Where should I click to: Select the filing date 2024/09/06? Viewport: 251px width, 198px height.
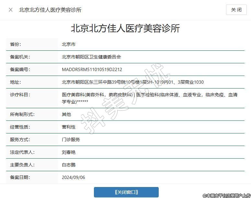tap(74, 177)
